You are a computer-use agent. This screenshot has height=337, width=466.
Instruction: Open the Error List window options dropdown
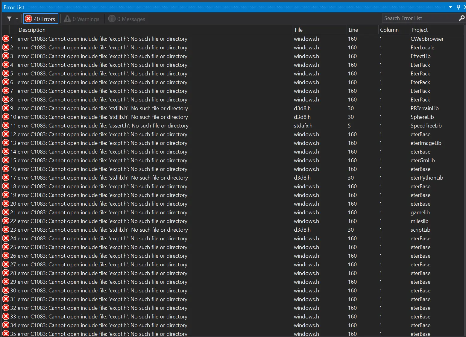click(450, 7)
